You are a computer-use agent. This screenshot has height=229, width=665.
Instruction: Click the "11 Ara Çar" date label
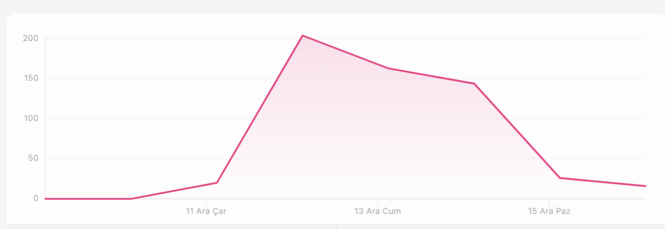coord(206,211)
